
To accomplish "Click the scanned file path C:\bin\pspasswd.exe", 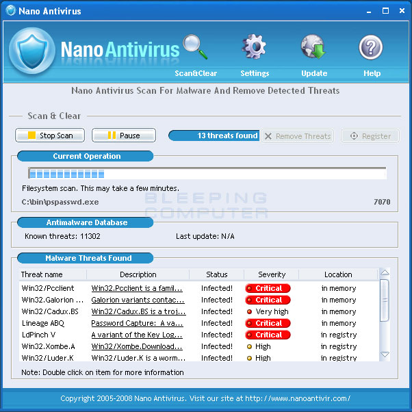I will (x=60, y=202).
